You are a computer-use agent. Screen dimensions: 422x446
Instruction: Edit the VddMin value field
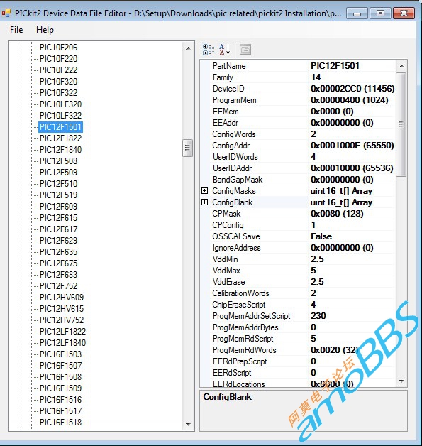tap(352, 259)
